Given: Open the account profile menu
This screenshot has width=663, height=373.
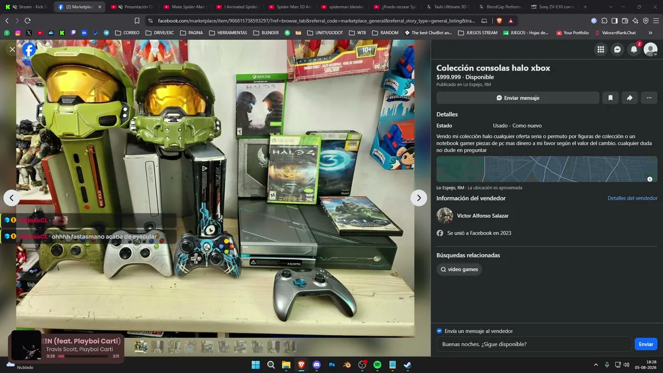Looking at the screenshot, I should (x=651, y=50).
